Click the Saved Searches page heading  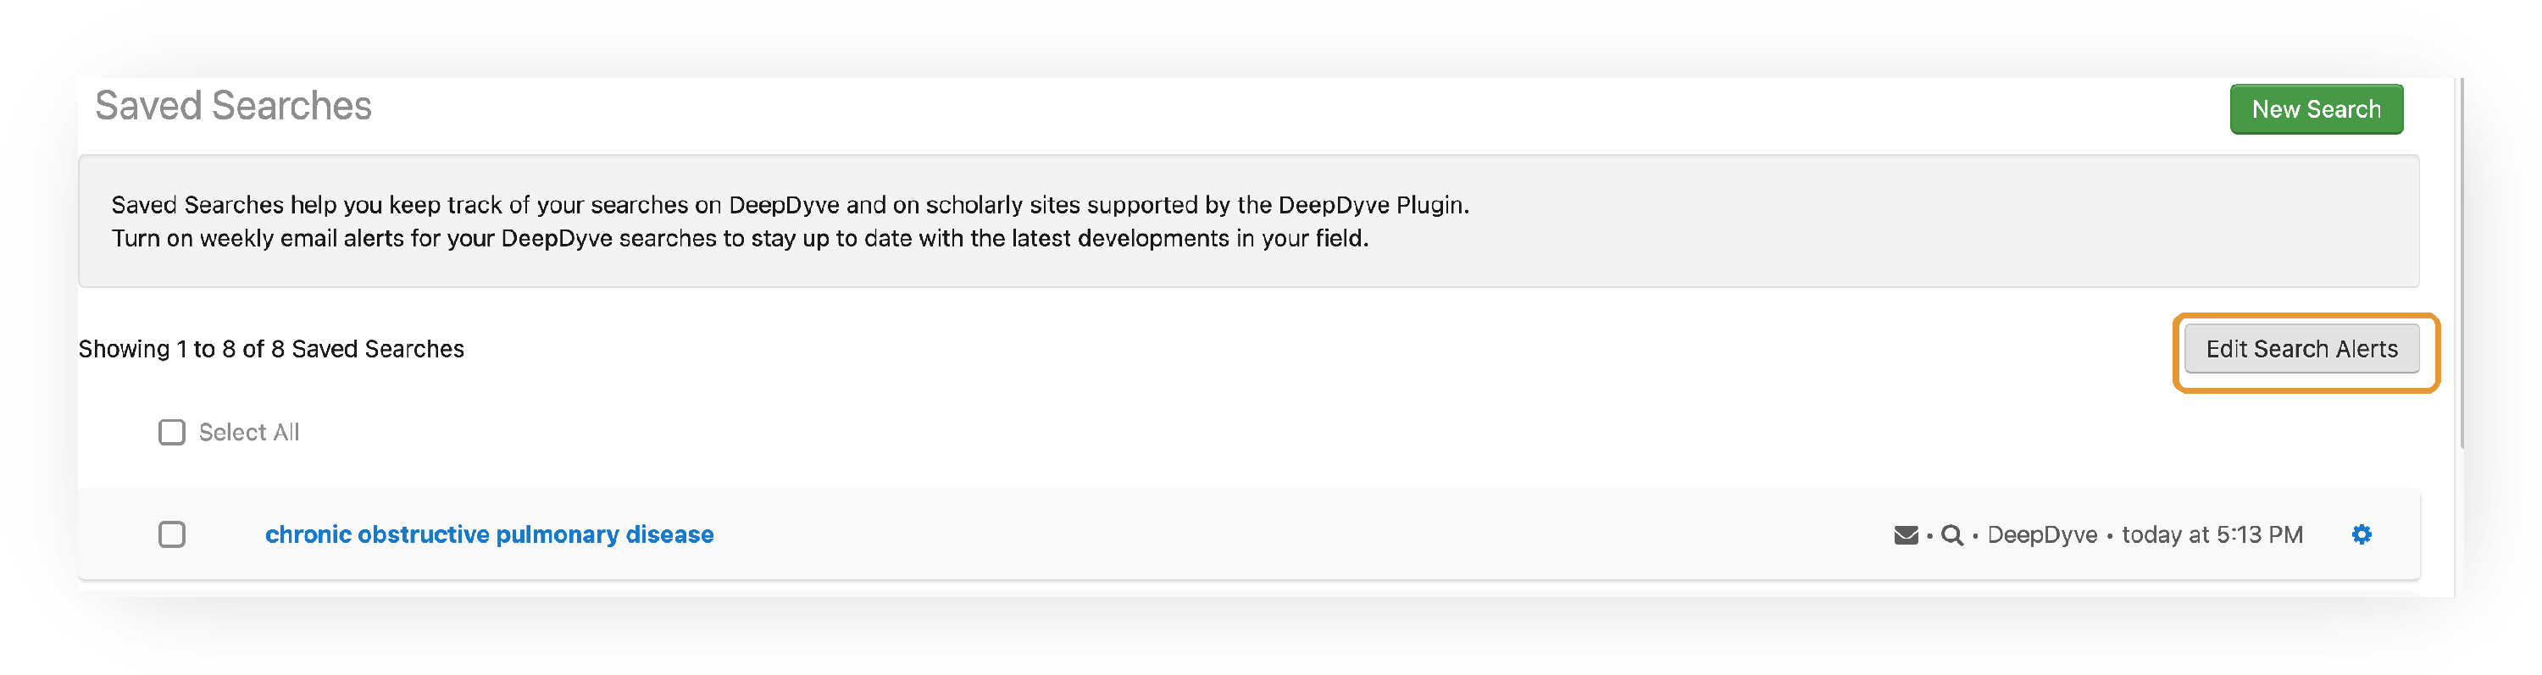[233, 106]
